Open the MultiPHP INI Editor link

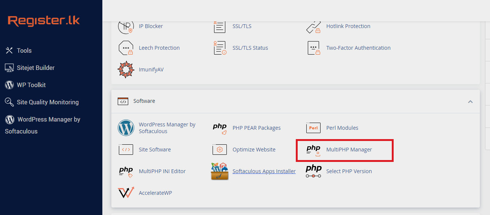(162, 171)
